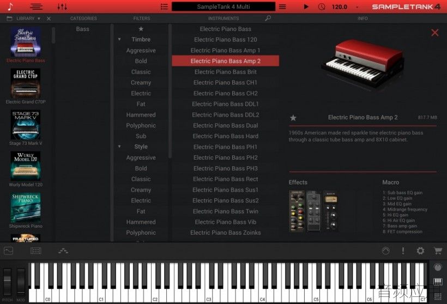Adjust the PITCH wheel
The image size is (447, 304).
pos(7,282)
